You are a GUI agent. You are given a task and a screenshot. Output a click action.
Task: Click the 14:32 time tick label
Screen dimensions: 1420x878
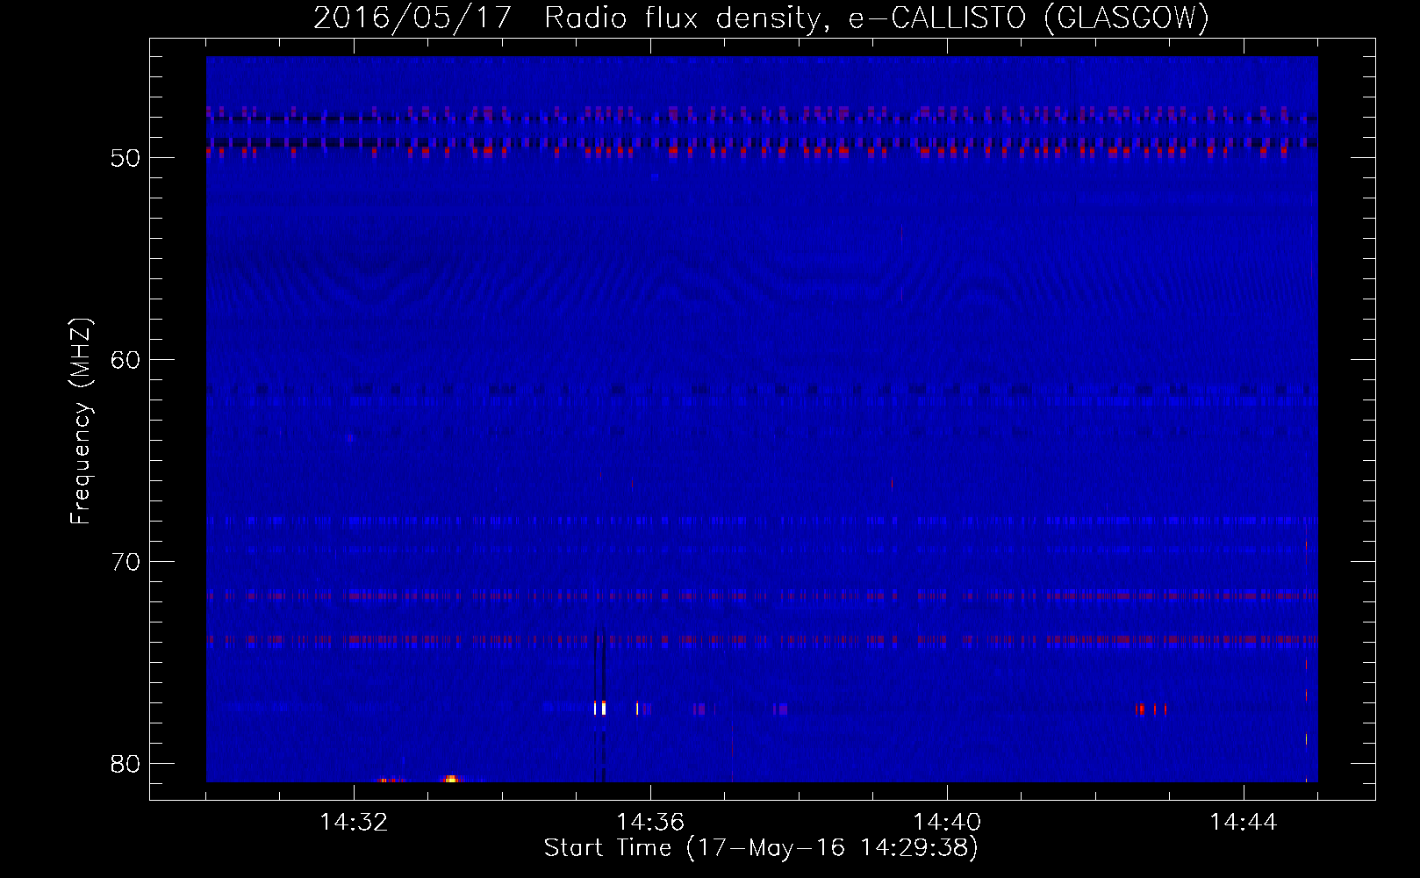354,823
